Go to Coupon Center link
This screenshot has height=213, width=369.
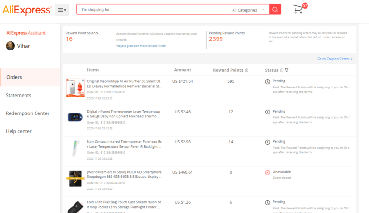point(334,59)
